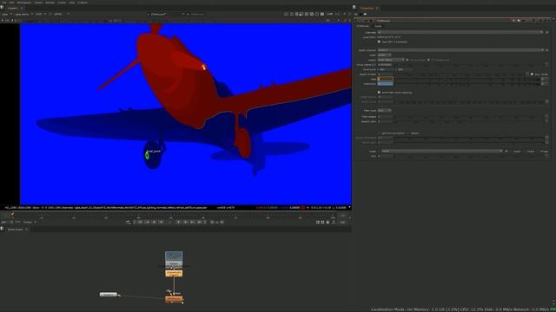The width and height of the screenshot is (556, 312).
Task: Open the Edit menu
Action: tap(11, 3)
